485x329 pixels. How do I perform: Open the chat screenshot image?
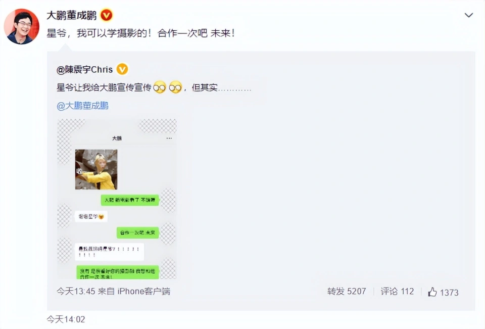tap(117, 199)
